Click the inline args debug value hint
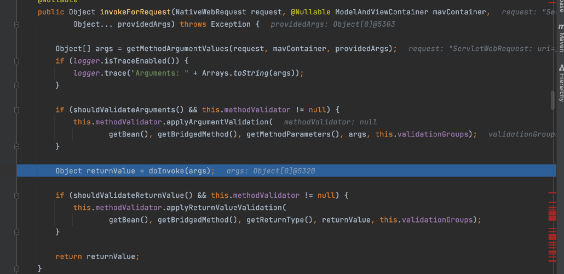Screen dimensions: 564x274 click(x=271, y=171)
